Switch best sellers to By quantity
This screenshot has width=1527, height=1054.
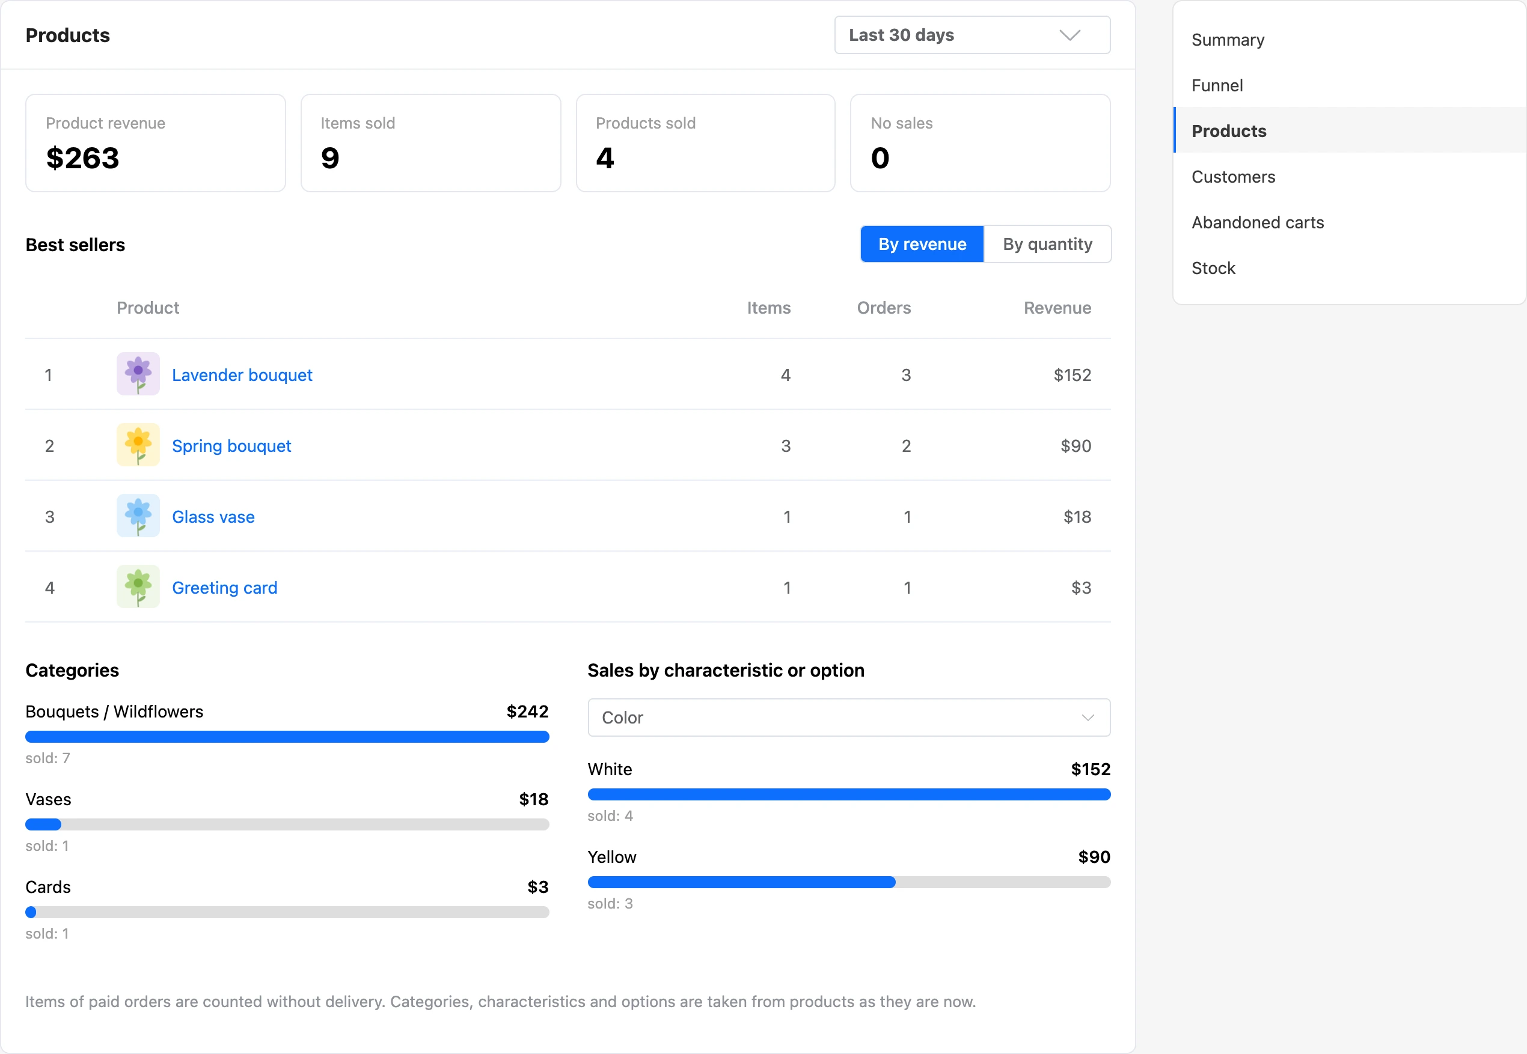click(1047, 245)
